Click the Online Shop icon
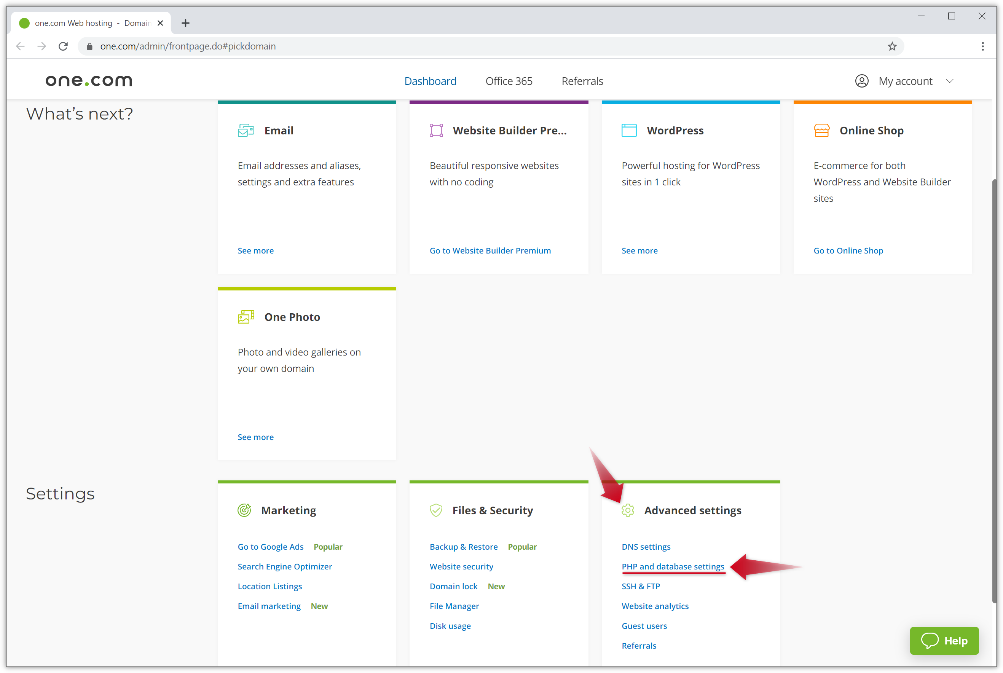Image resolution: width=1003 pixels, height=673 pixels. click(821, 130)
